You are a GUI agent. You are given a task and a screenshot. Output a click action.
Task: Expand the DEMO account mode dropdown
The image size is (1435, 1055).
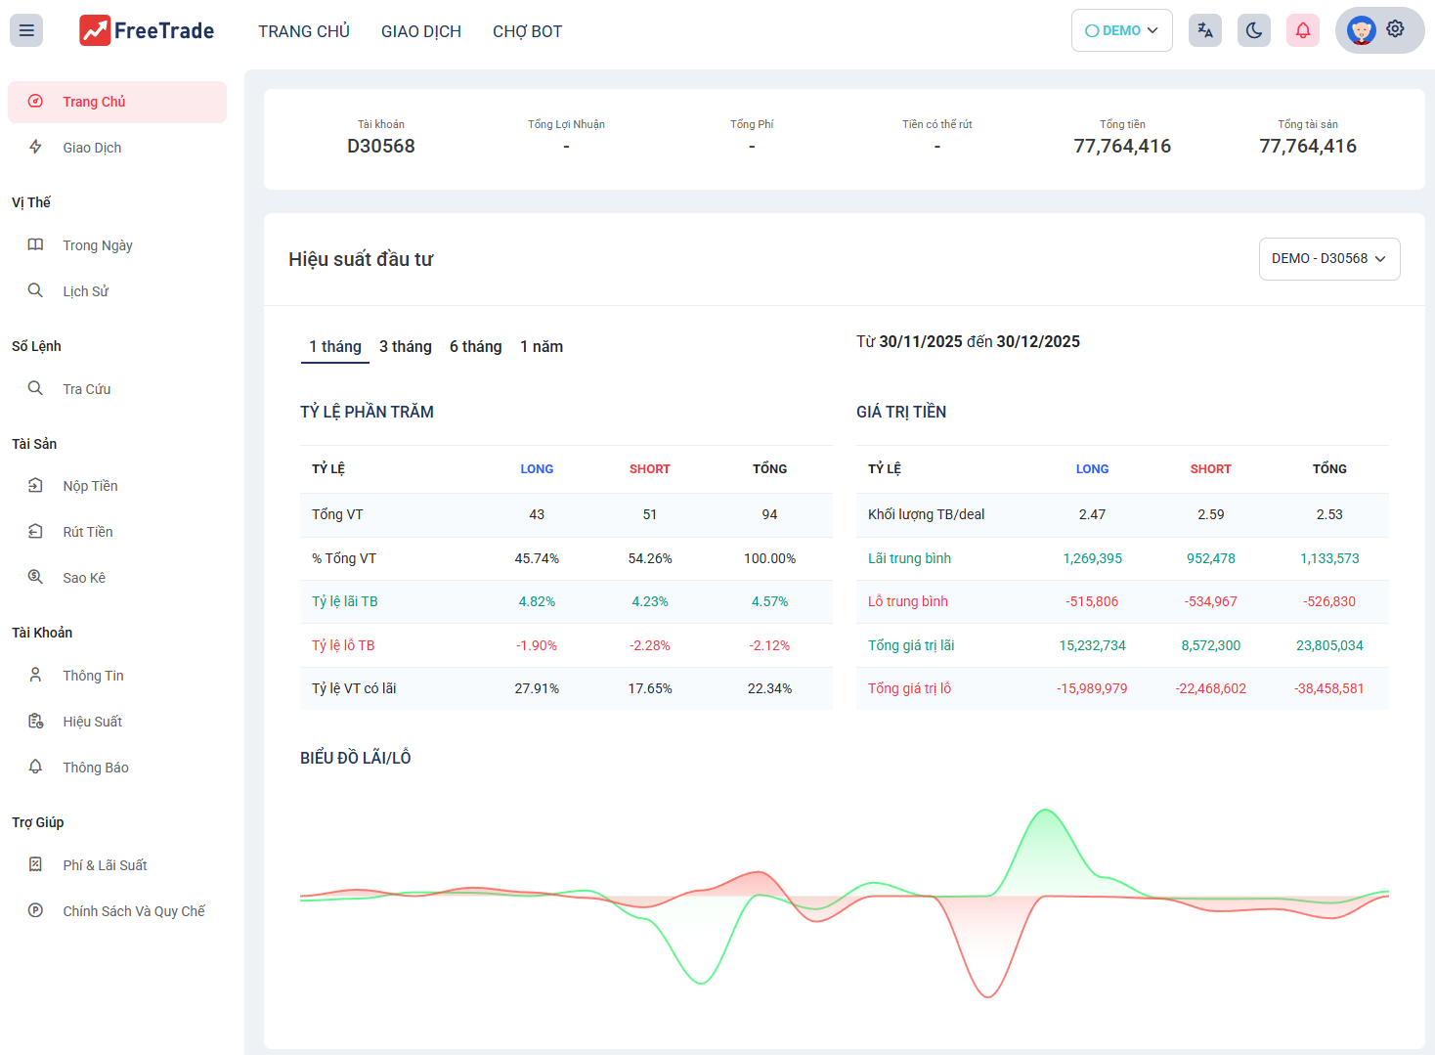(x=1121, y=31)
